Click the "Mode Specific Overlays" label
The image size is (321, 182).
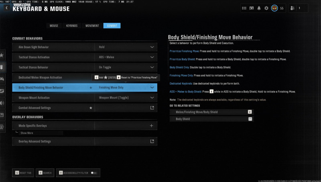point(33,126)
